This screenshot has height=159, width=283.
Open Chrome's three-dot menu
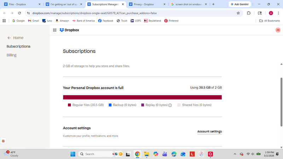278,13
